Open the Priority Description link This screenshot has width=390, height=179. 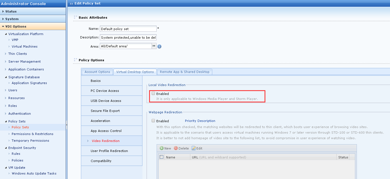point(200,121)
